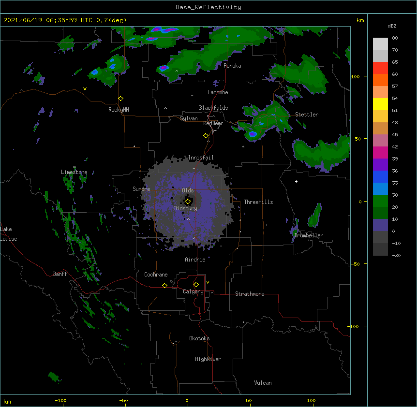Click the dBZ legend heading
Image resolution: width=417 pixels, height=407 pixels.
pos(392,26)
